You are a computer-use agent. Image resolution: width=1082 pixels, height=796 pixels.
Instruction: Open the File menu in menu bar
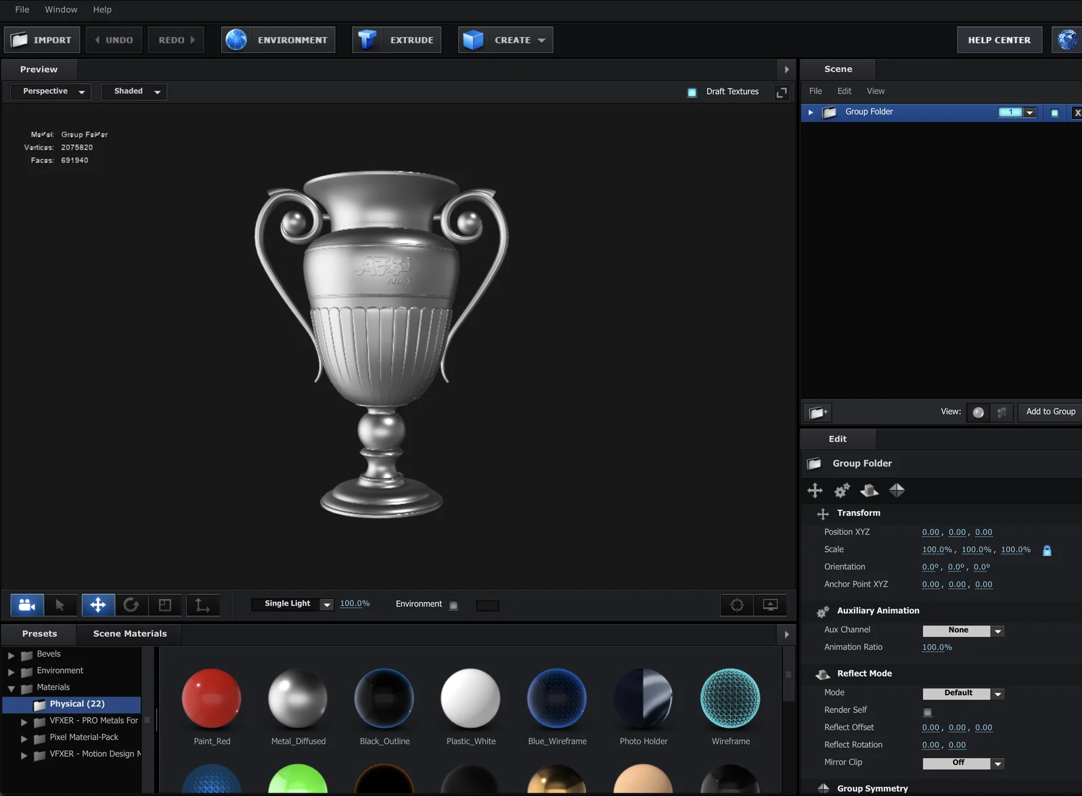tap(22, 9)
